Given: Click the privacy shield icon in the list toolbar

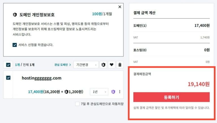Looking at the screenshot, I should (103, 65).
